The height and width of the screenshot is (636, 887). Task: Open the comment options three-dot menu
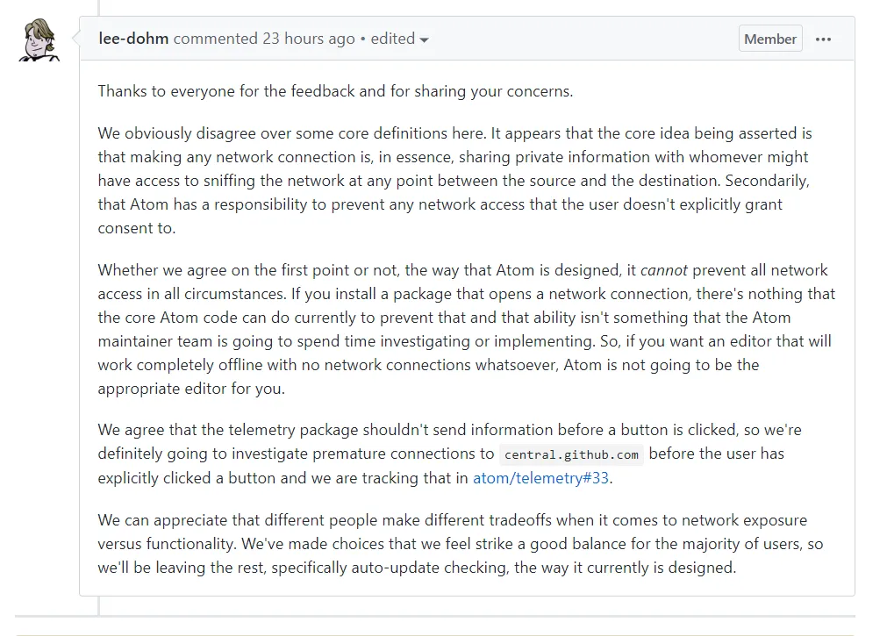point(823,39)
